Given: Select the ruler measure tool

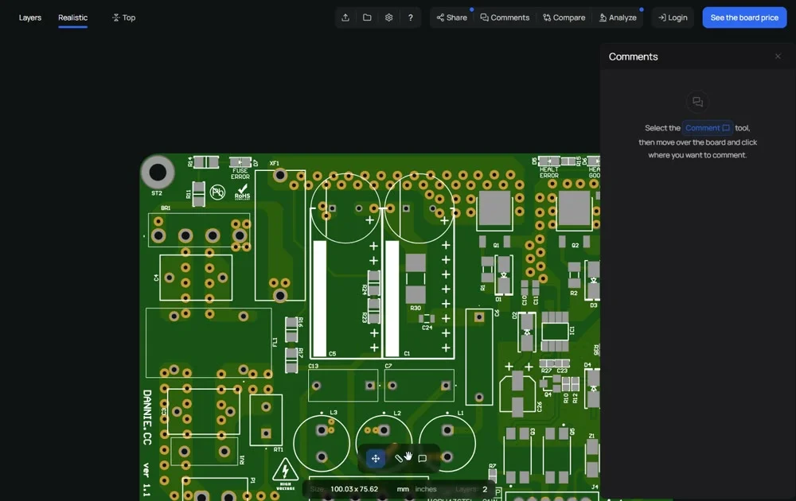Looking at the screenshot, I should pos(399,458).
